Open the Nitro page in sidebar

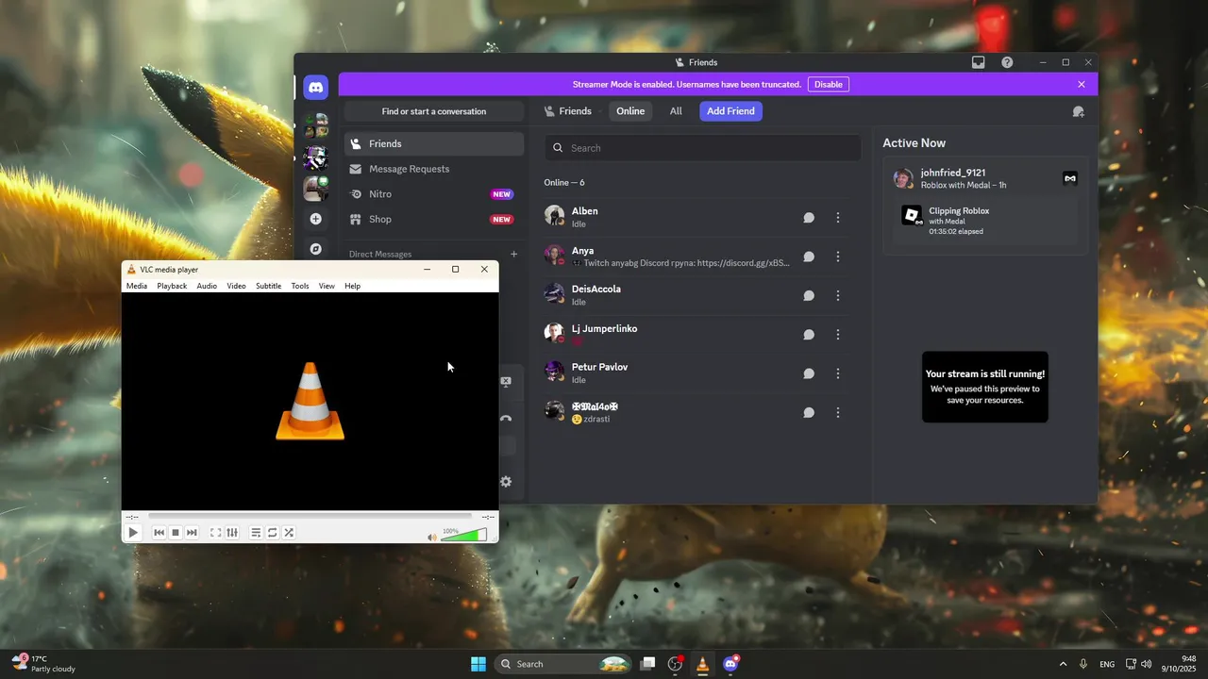[x=433, y=194]
